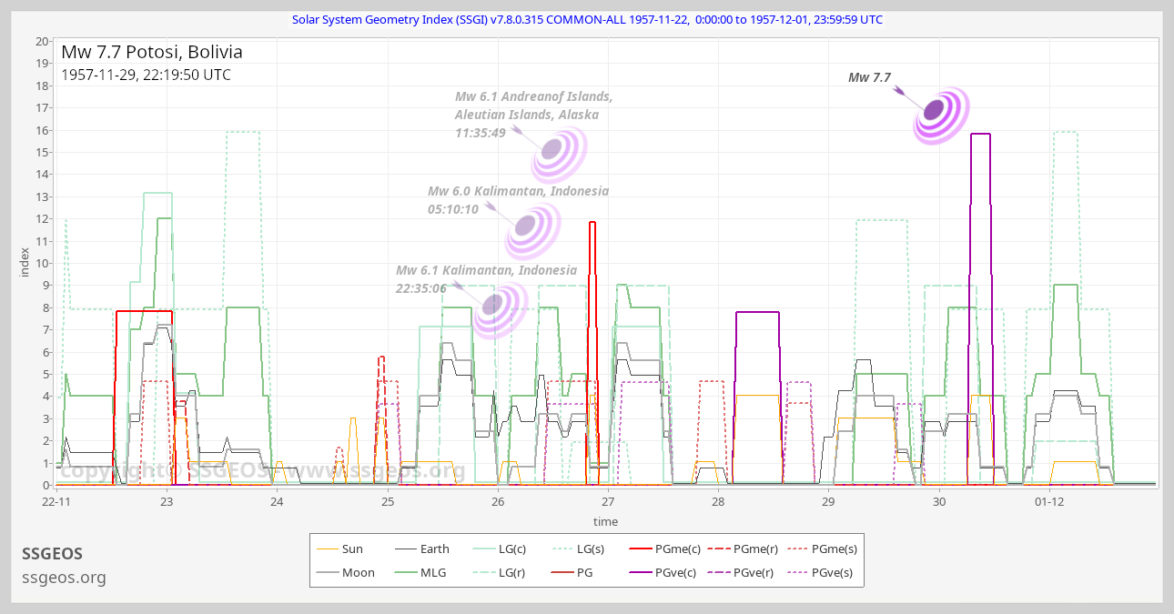Click the '27' x-axis tick label
Viewport: 1174px width, 614px height.
point(608,501)
